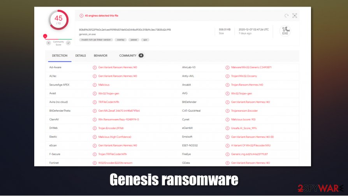The image size is (348, 196).
Task: Click the ALYac alert icon
Action: [x=95, y=76]
